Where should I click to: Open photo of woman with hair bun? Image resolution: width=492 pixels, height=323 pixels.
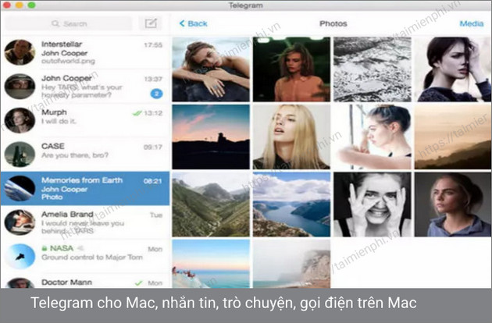(373, 137)
